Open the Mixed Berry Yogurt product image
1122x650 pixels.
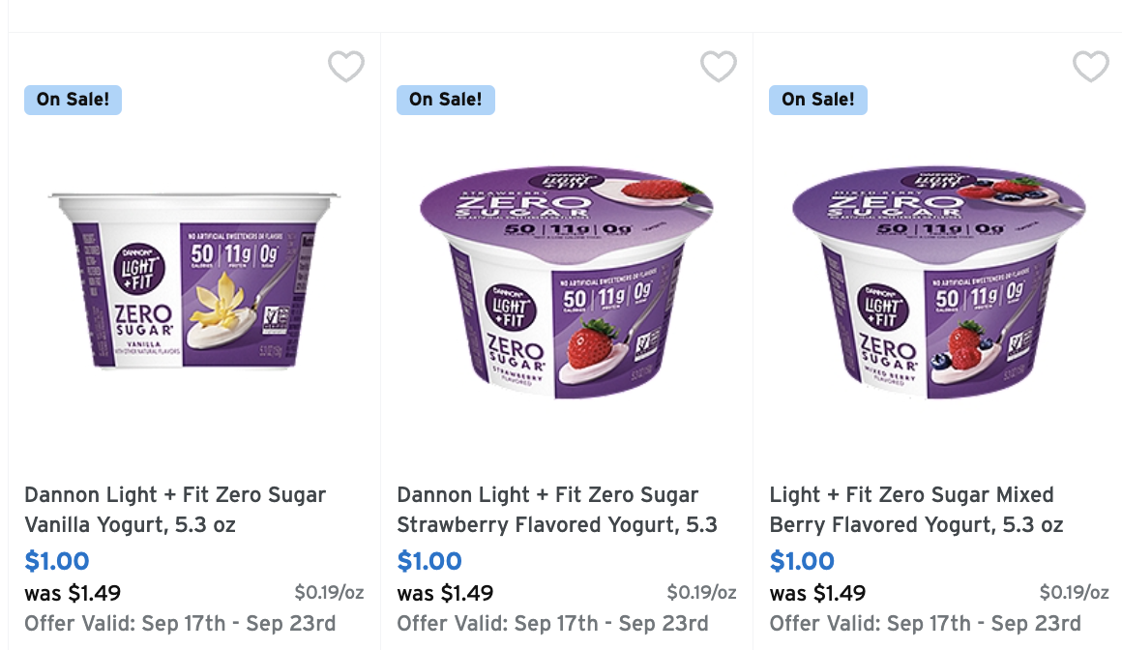pyautogui.click(x=938, y=281)
